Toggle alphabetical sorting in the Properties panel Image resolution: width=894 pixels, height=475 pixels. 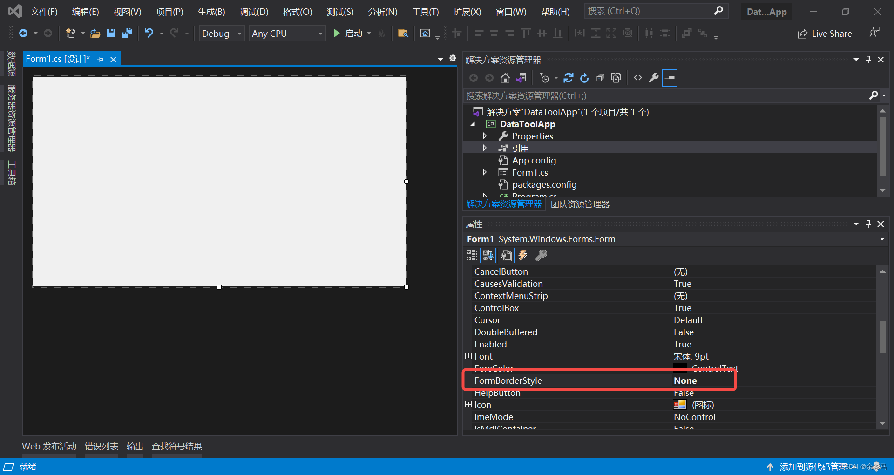point(488,255)
